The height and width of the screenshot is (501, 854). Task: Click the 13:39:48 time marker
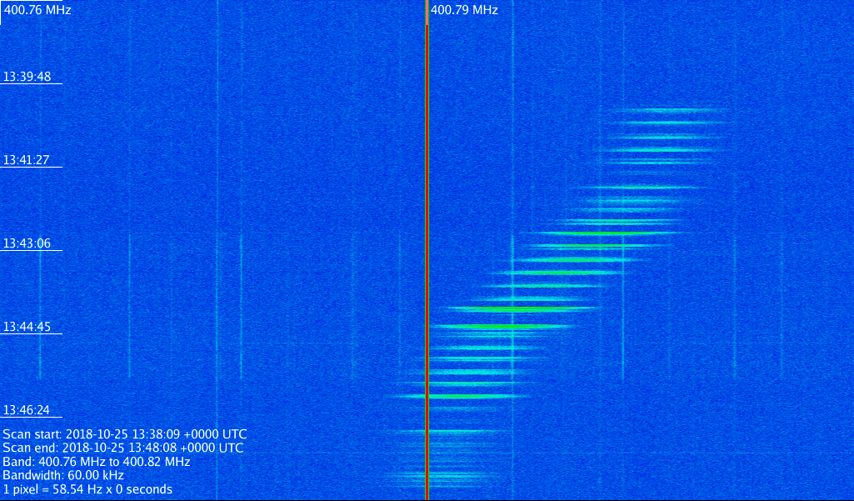coord(27,77)
